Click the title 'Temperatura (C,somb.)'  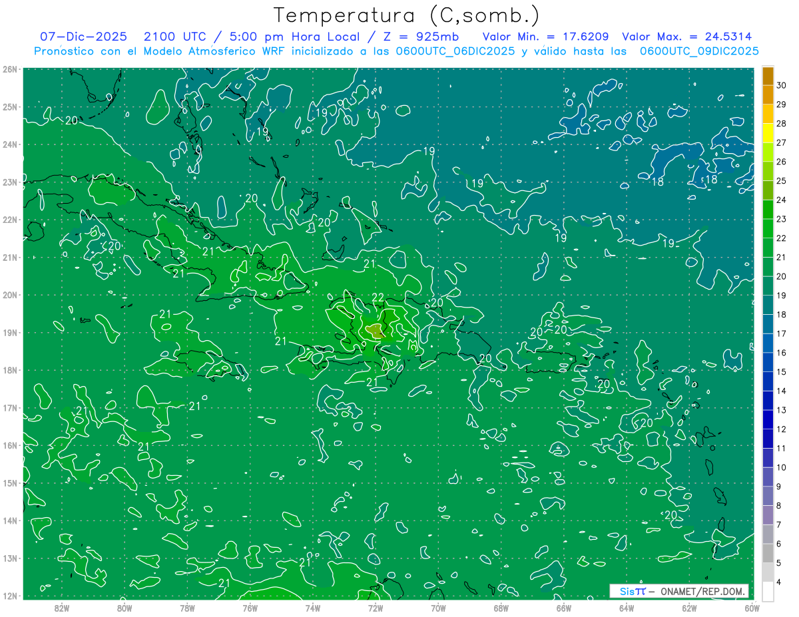point(407,15)
